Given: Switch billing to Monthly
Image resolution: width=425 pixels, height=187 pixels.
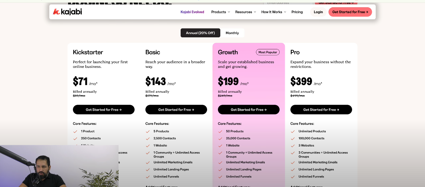Looking at the screenshot, I should click(x=232, y=33).
